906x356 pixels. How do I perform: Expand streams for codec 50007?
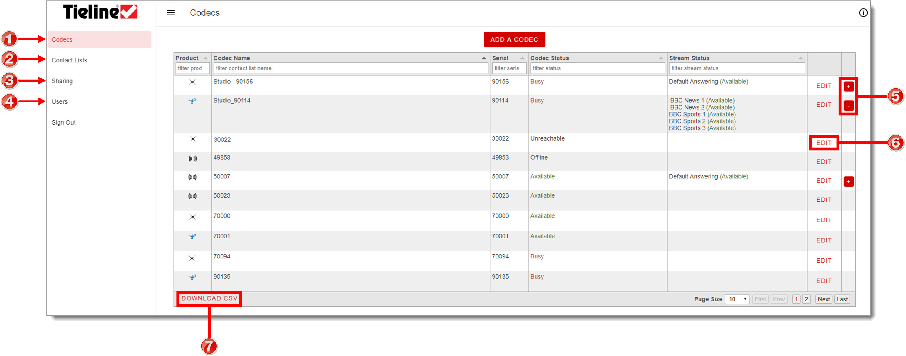pyautogui.click(x=848, y=181)
